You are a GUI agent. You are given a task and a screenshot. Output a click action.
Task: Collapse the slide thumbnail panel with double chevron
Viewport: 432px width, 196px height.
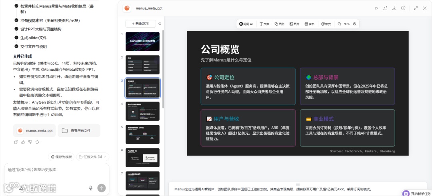point(160,24)
